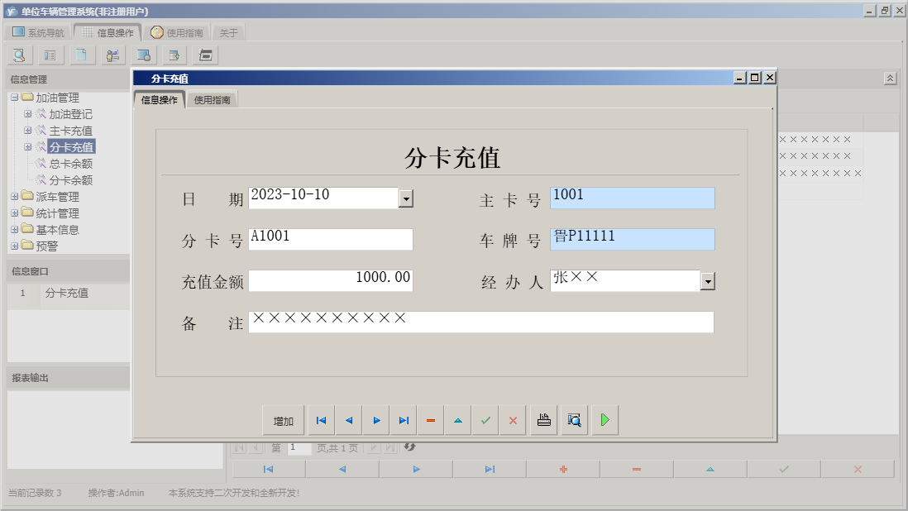The height and width of the screenshot is (511, 908).
Task: Click the 增加 button
Action: [284, 420]
